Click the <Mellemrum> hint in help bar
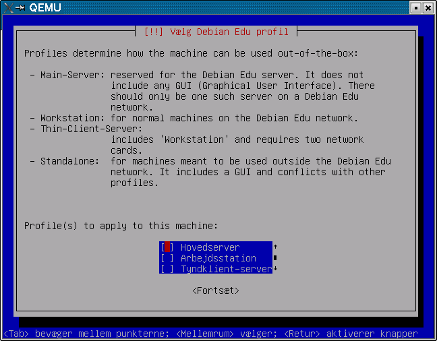Image resolution: width=437 pixels, height=341 pixels. click(x=205, y=334)
